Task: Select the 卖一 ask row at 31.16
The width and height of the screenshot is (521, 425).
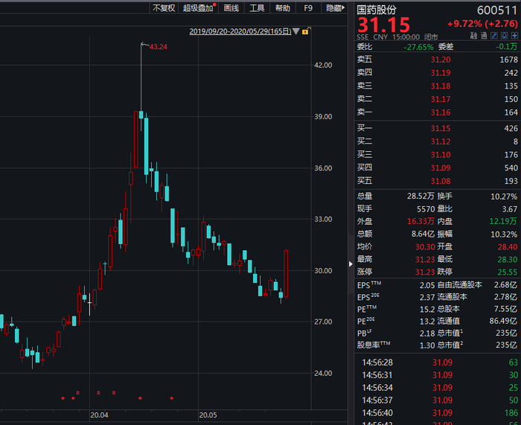Action: (438, 112)
